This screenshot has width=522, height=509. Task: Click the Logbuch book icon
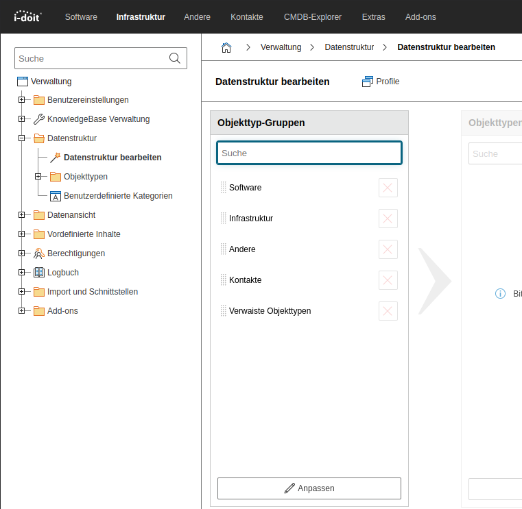(x=38, y=273)
